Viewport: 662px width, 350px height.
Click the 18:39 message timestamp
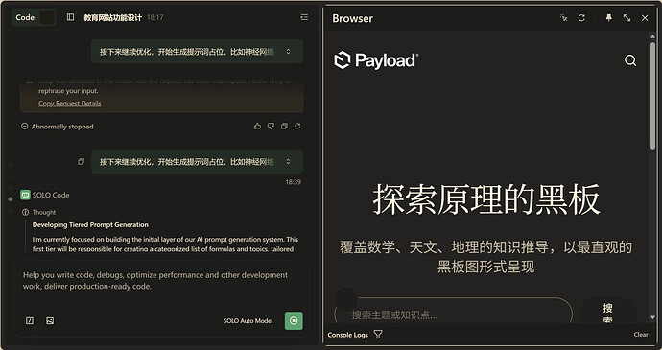293,182
